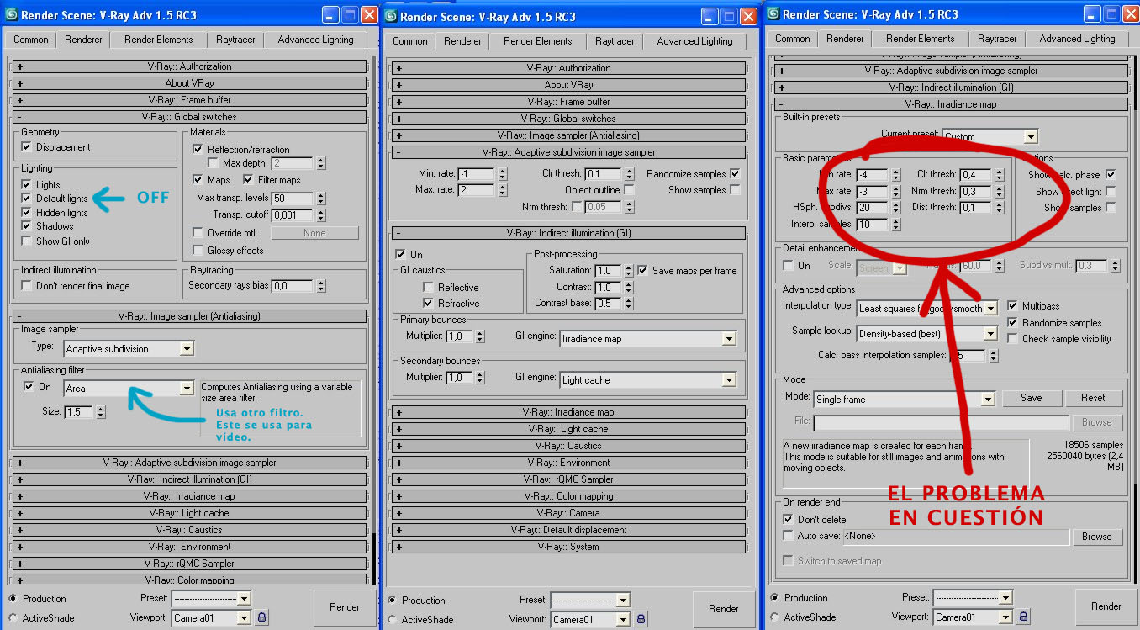Image resolution: width=1140 pixels, height=630 pixels.
Task: Click viewport lock icon in left window
Action: (261, 618)
